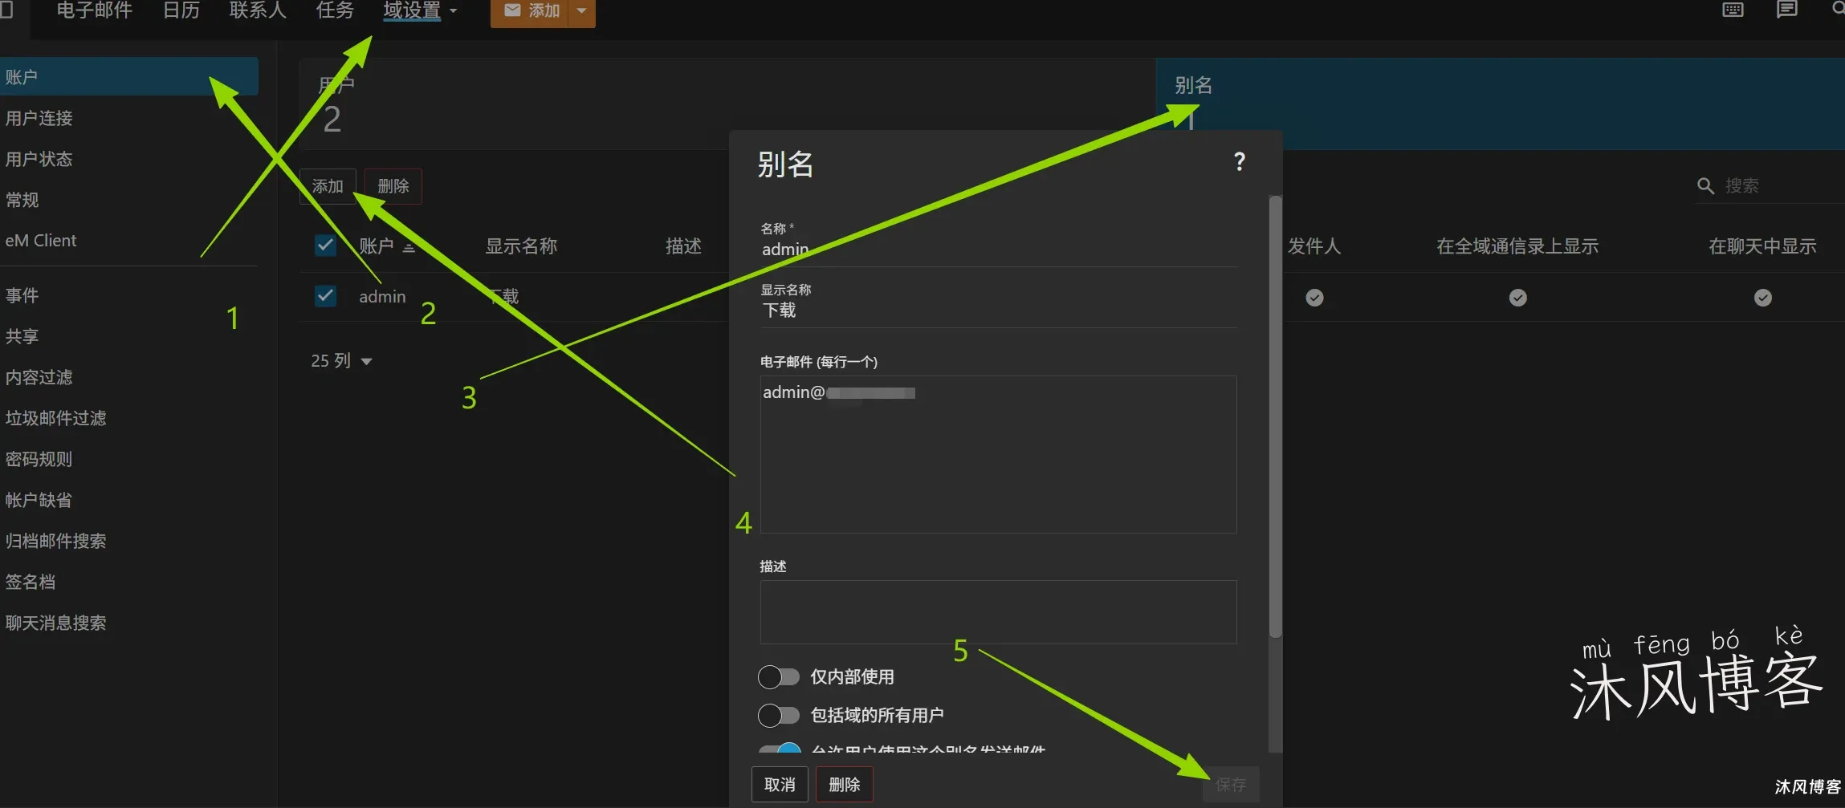The image size is (1845, 808).
Task: Click the dialog's vertical scrollbar
Action: point(1275,417)
